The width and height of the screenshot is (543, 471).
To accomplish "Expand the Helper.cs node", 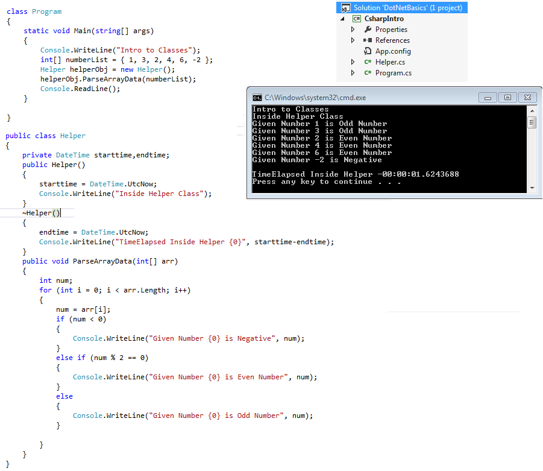I will [352, 62].
